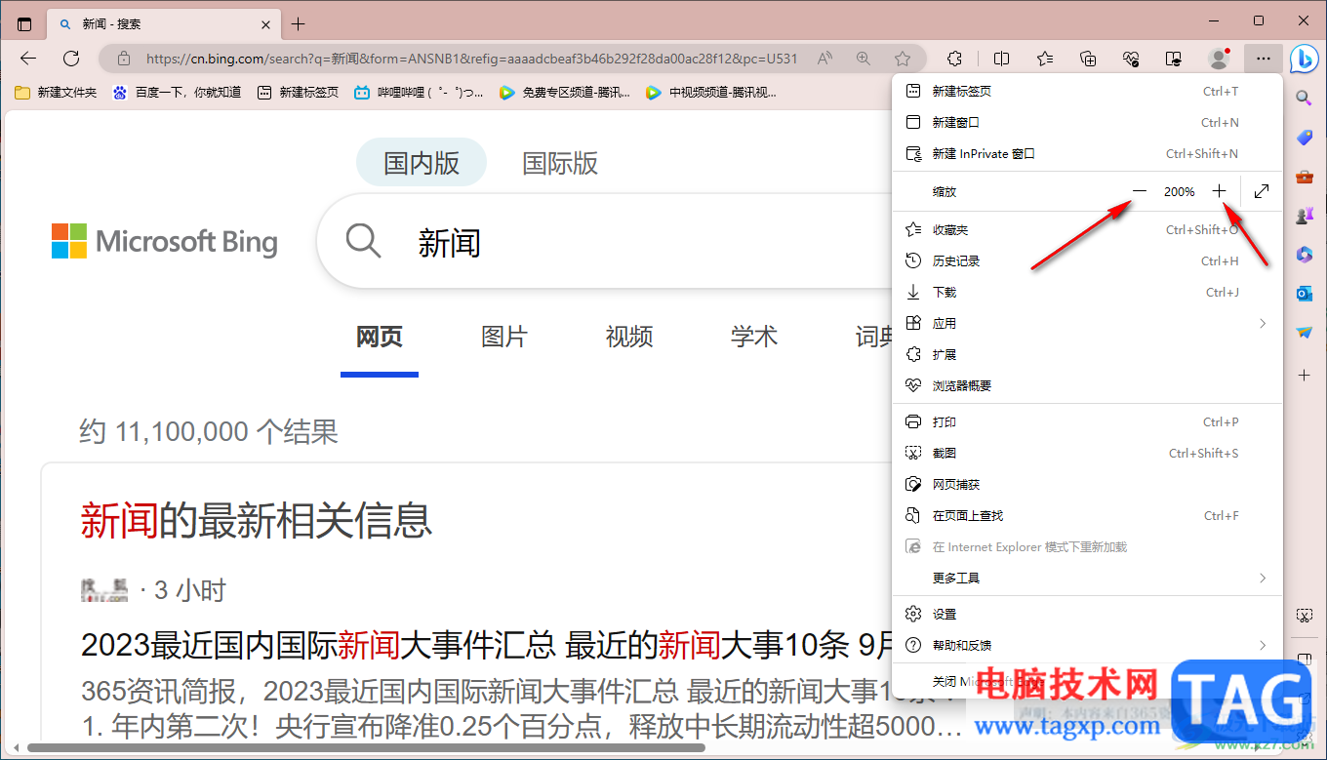Image resolution: width=1327 pixels, height=760 pixels.
Task: Select 新建标签页 in the menu
Action: click(x=1087, y=92)
